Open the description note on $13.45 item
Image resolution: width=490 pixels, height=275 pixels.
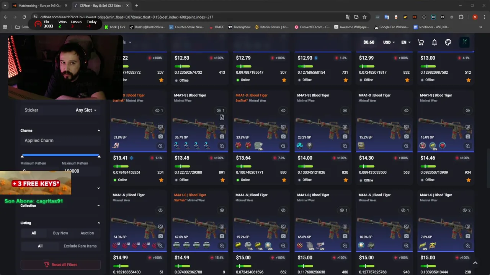tap(222, 118)
